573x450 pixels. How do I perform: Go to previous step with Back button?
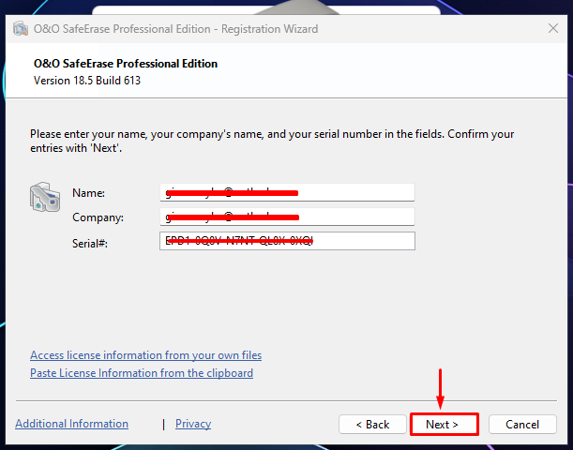pos(372,425)
